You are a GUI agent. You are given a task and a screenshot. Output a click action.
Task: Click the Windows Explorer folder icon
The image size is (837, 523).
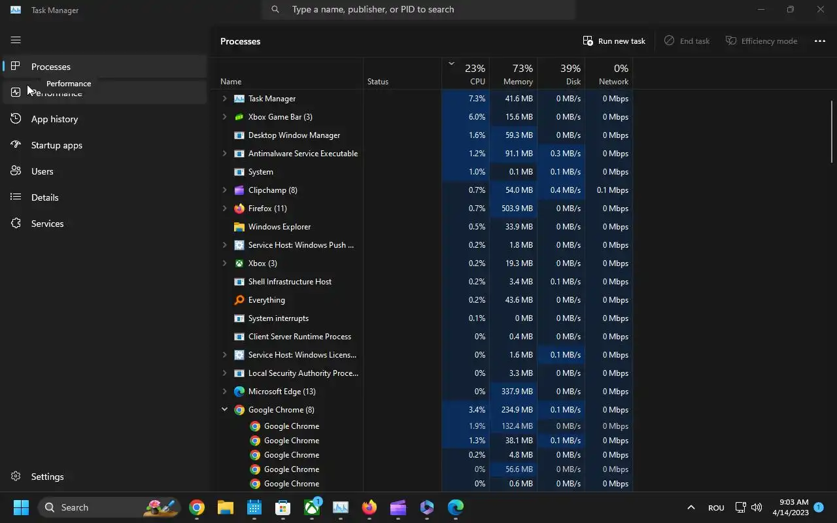point(239,227)
